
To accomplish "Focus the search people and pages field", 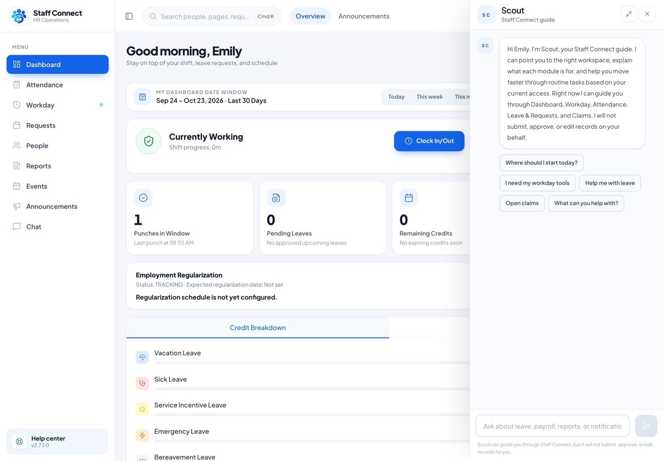I will click(x=212, y=16).
